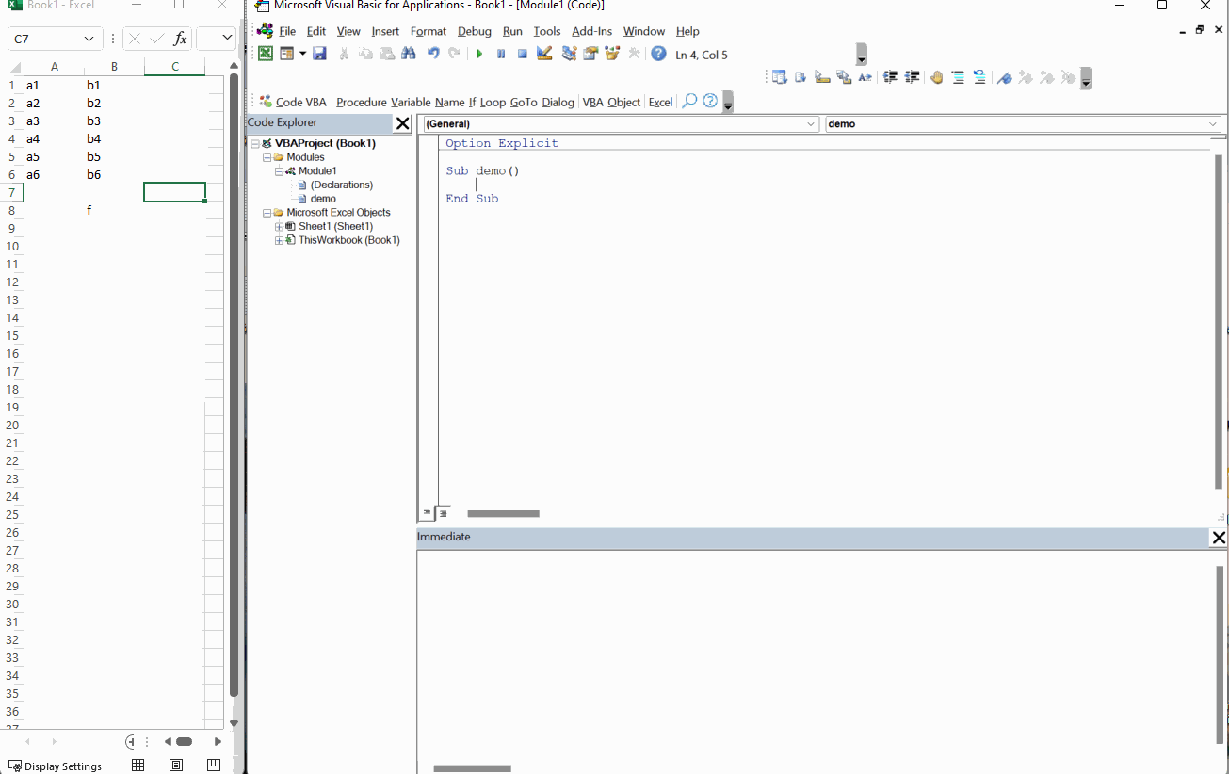Screen dimensions: 1229x774
Task: Collapse the Module1 tree node
Action: [279, 171]
